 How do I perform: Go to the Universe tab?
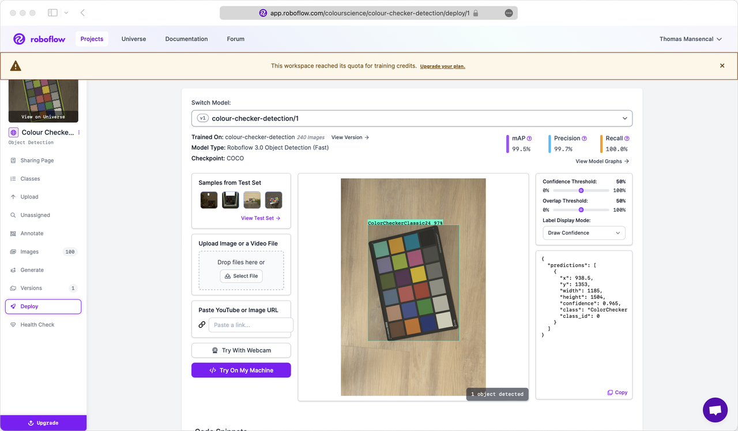[x=134, y=39]
